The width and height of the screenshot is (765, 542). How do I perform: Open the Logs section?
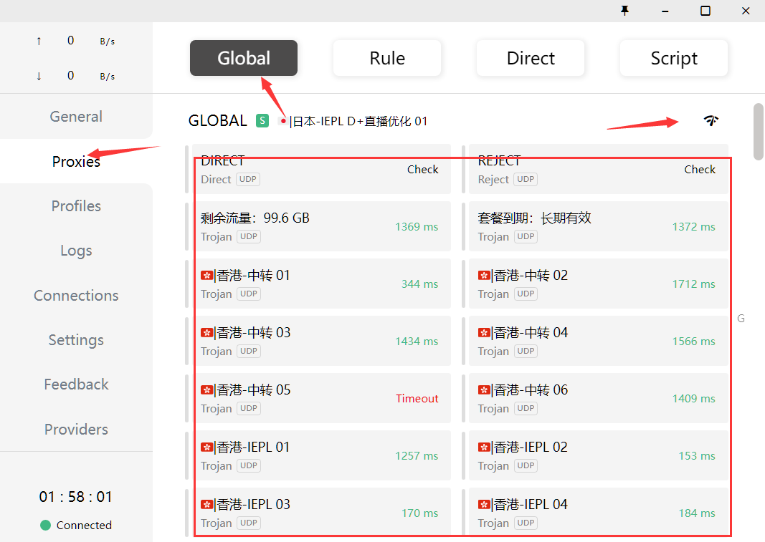76,251
